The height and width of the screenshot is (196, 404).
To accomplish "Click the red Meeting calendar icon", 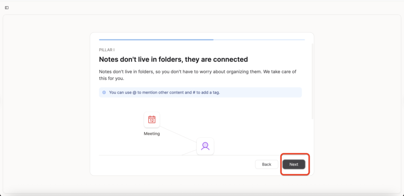I will tap(151, 120).
